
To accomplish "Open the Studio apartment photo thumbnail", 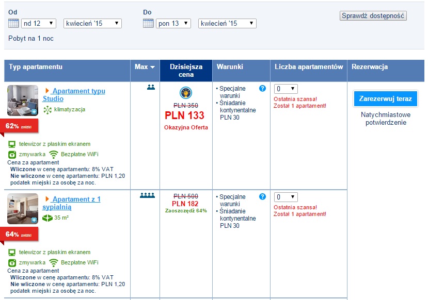I will (23, 101).
